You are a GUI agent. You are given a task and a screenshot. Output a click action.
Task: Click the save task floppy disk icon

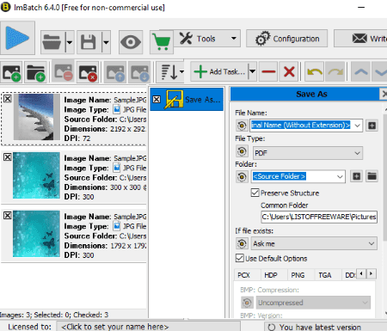pos(89,42)
